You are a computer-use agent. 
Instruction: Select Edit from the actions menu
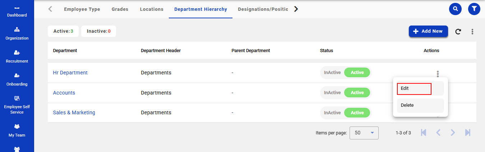click(x=414, y=88)
